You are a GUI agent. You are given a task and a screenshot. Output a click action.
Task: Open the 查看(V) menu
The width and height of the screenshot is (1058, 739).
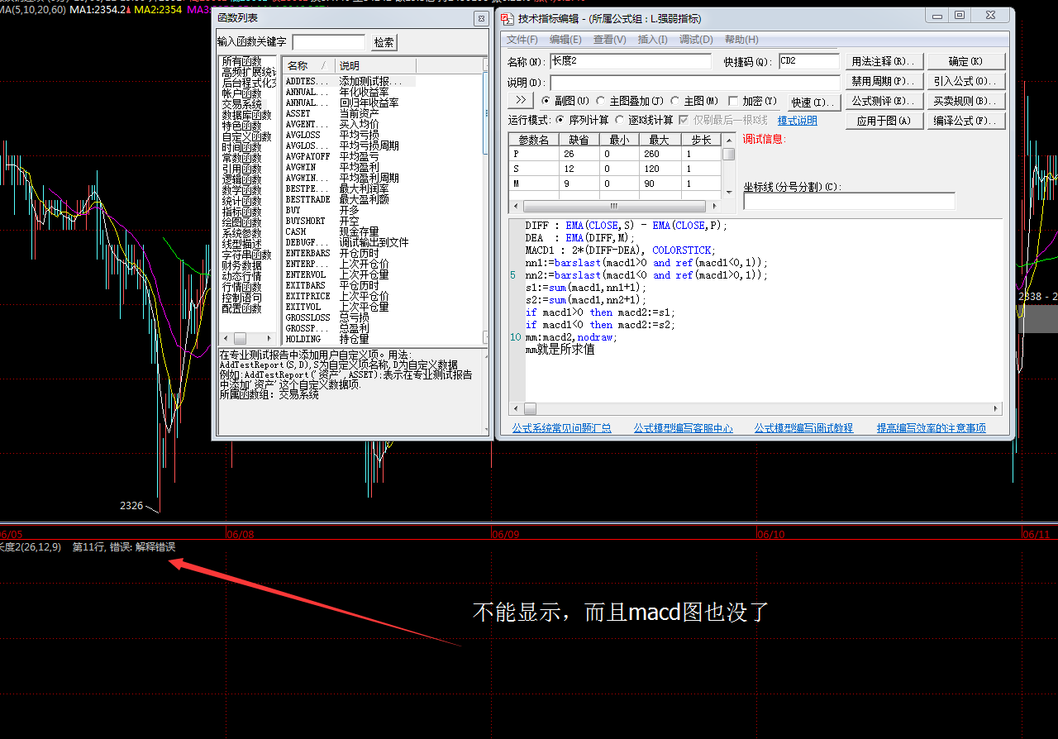(609, 40)
